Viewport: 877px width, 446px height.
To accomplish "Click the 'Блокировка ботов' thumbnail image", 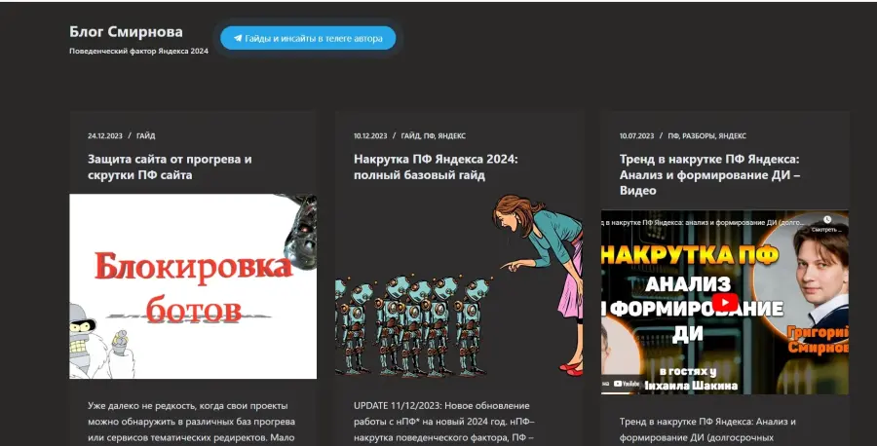I will 193,286.
